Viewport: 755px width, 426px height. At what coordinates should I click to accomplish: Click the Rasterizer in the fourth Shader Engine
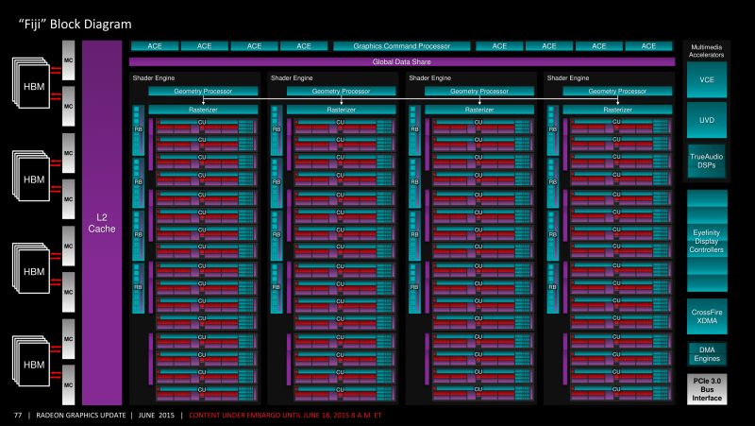point(617,110)
